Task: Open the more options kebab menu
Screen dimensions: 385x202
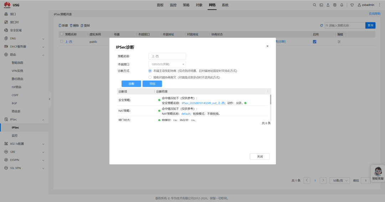Action: tap(379, 5)
